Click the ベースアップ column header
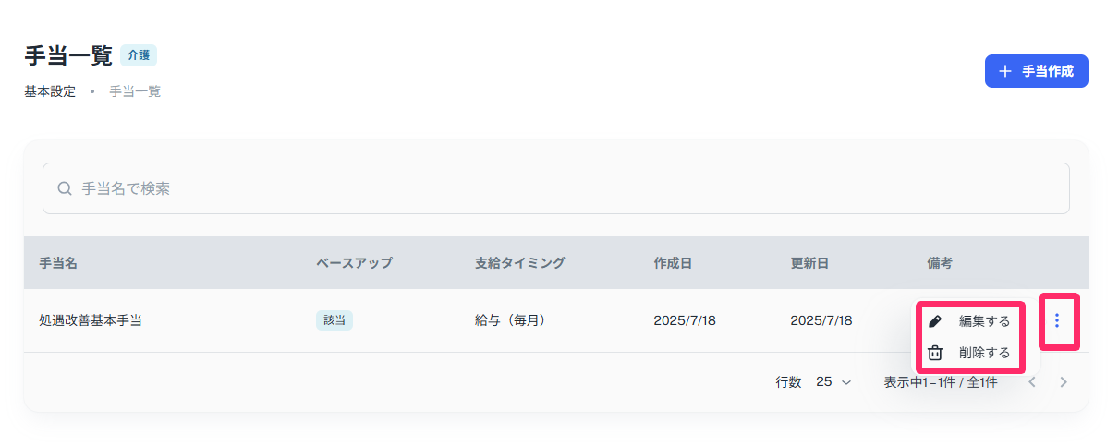The width and height of the screenshot is (1119, 446). 355,263
